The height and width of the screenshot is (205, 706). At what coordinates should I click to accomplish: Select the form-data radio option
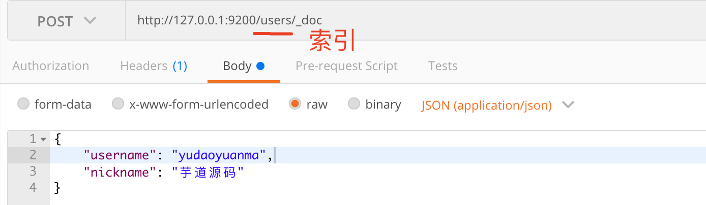coord(23,105)
